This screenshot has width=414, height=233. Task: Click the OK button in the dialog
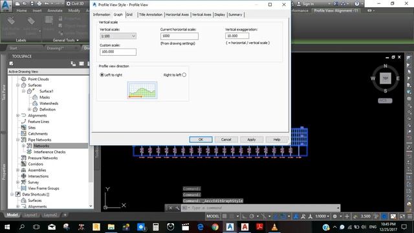pos(201,140)
